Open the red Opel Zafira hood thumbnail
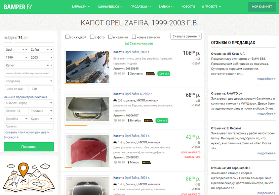This screenshot has height=195, width=279. click(87, 150)
